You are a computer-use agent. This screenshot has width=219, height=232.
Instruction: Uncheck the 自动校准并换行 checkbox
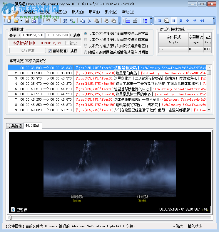(x=50, y=51)
